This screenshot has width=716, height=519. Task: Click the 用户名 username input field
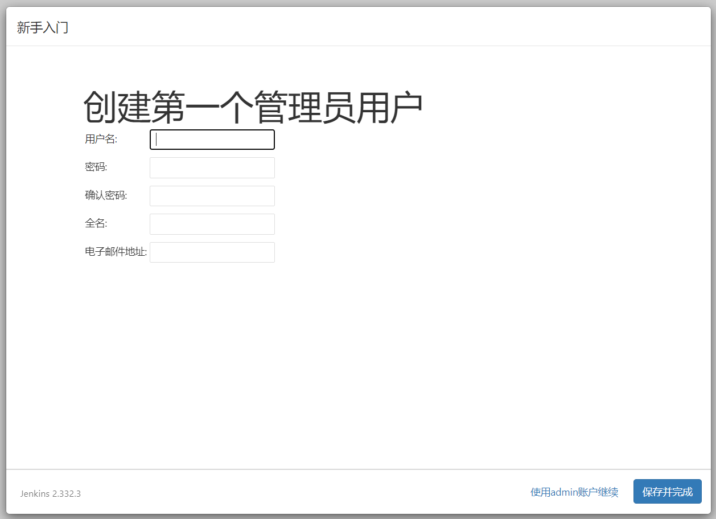point(212,140)
